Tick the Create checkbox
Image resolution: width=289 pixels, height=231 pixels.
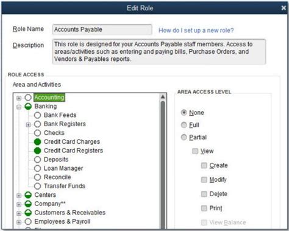[x=204, y=165]
